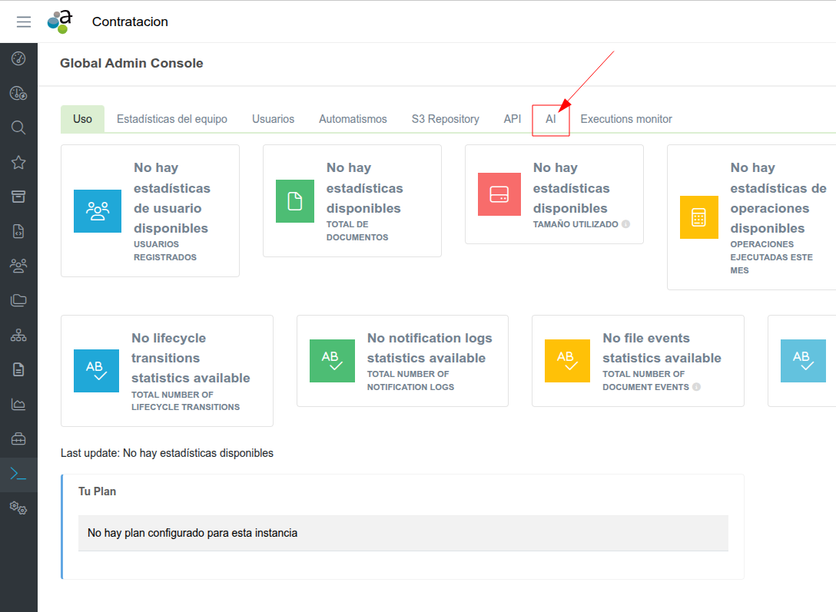Click the Contratacion application logo
This screenshot has height=612, width=836.
[59, 22]
